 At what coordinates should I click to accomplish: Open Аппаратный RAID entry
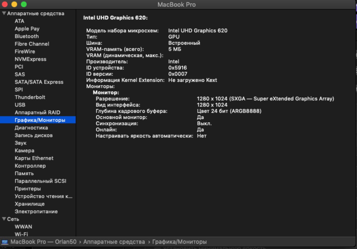coord(37,112)
